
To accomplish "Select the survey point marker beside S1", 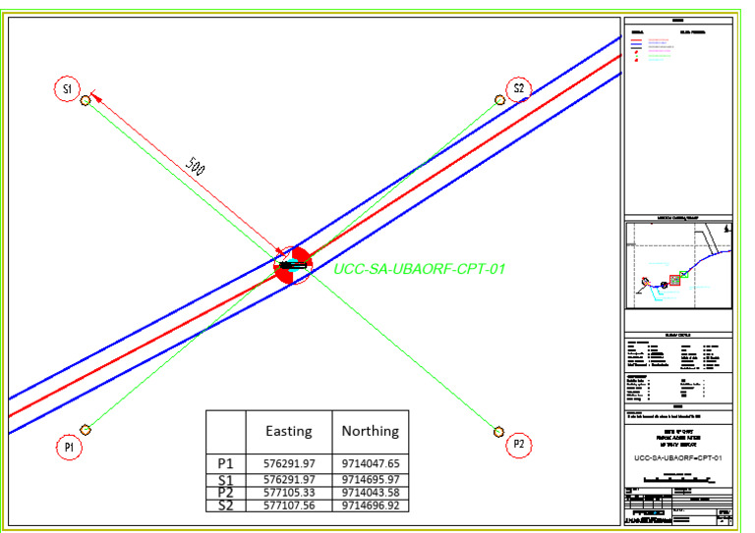I will (x=86, y=100).
